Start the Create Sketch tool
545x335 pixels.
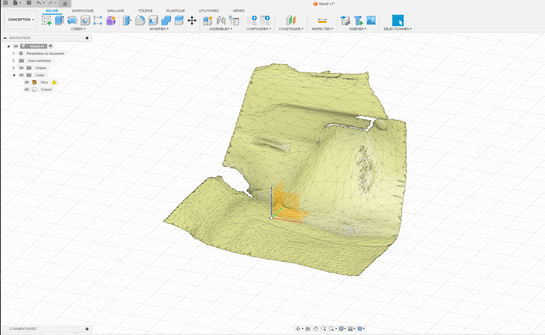[x=47, y=20]
